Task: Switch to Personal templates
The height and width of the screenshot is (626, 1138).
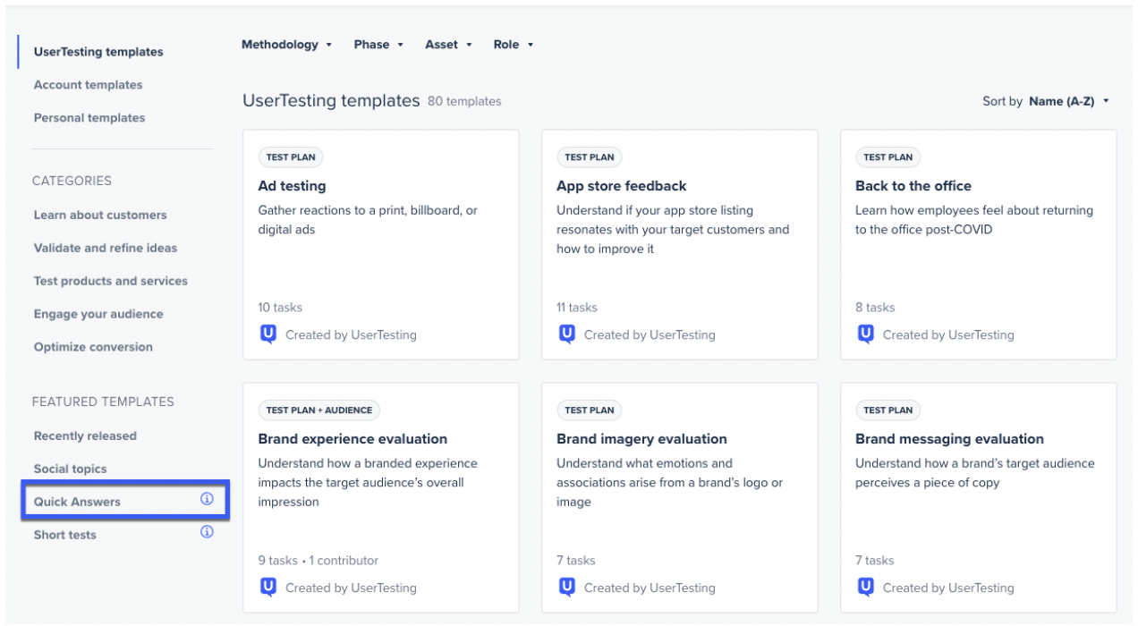Action: tap(89, 118)
